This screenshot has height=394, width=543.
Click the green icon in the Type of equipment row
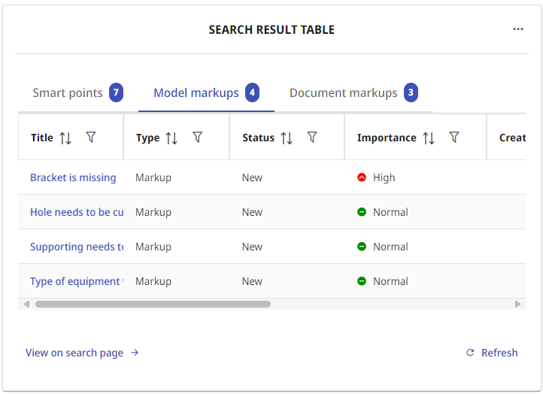(362, 281)
